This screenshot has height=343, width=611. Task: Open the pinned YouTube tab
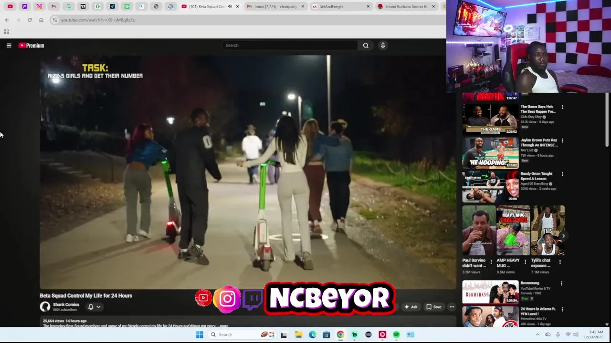(10, 6)
